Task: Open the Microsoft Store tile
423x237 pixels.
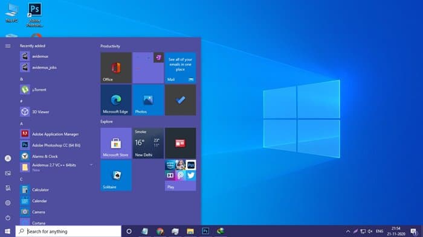Action: [116, 143]
